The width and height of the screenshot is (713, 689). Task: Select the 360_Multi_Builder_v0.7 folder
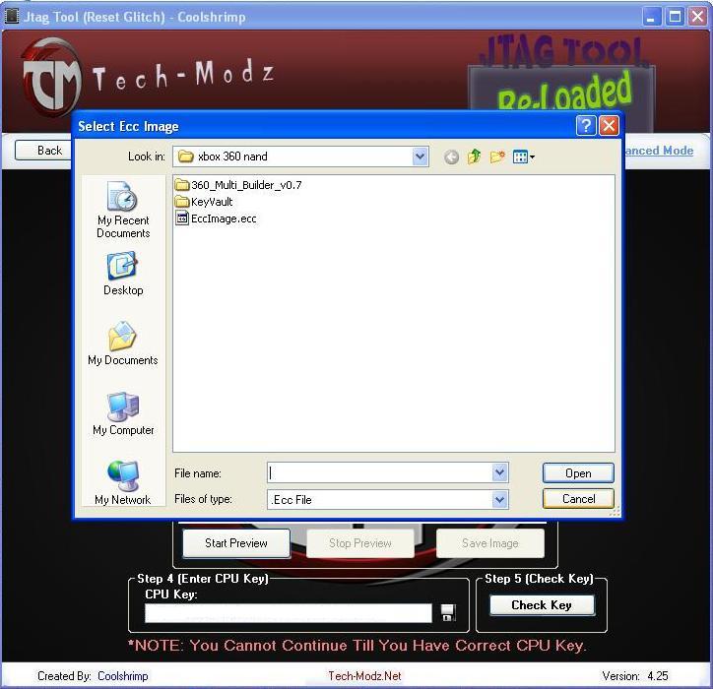coord(238,185)
